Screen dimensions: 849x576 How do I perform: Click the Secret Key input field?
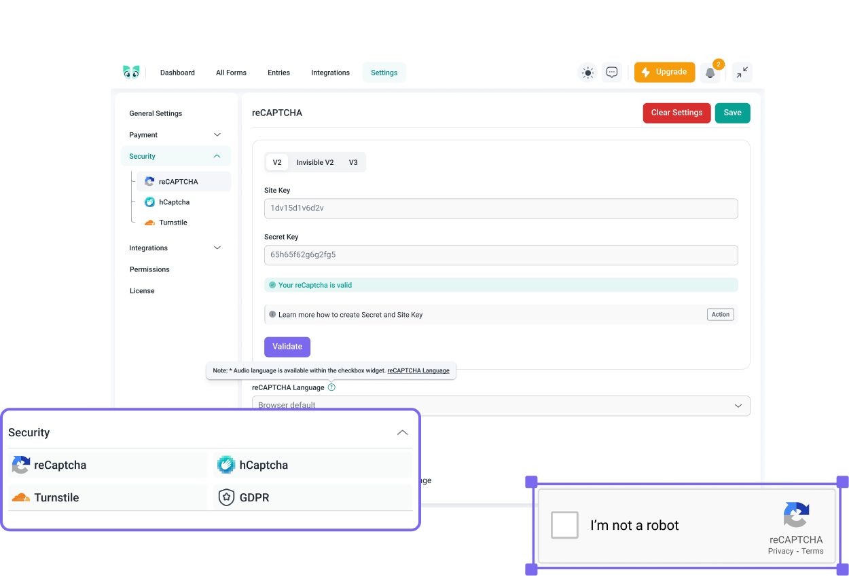tap(501, 255)
